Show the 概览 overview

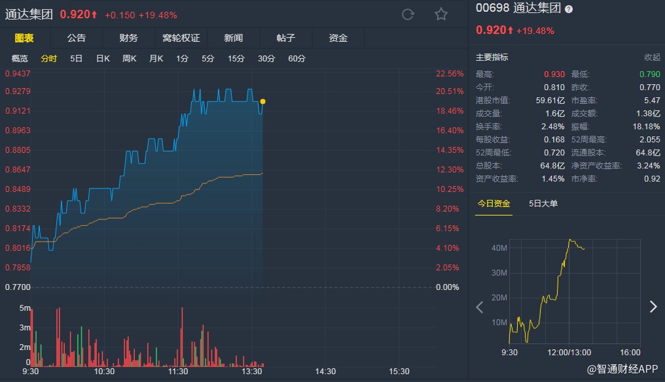click(20, 59)
